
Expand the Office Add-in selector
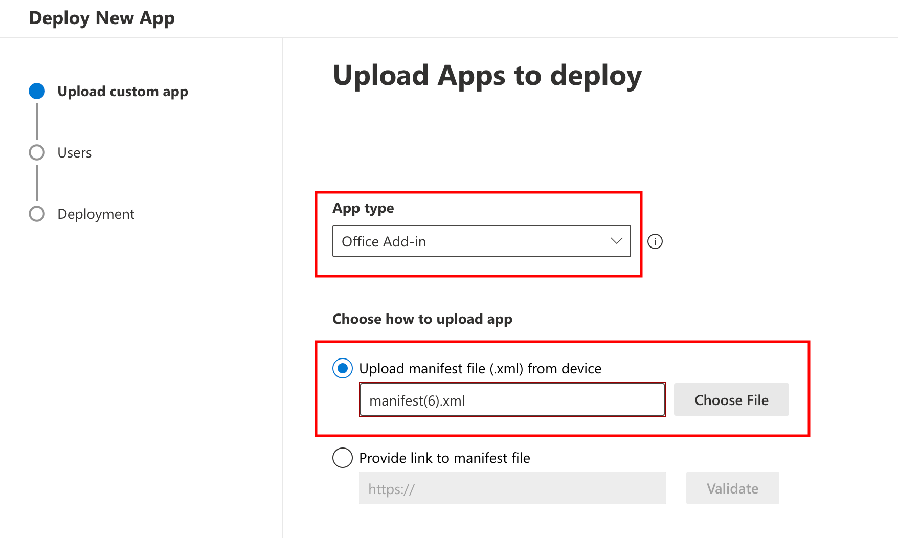tap(481, 241)
